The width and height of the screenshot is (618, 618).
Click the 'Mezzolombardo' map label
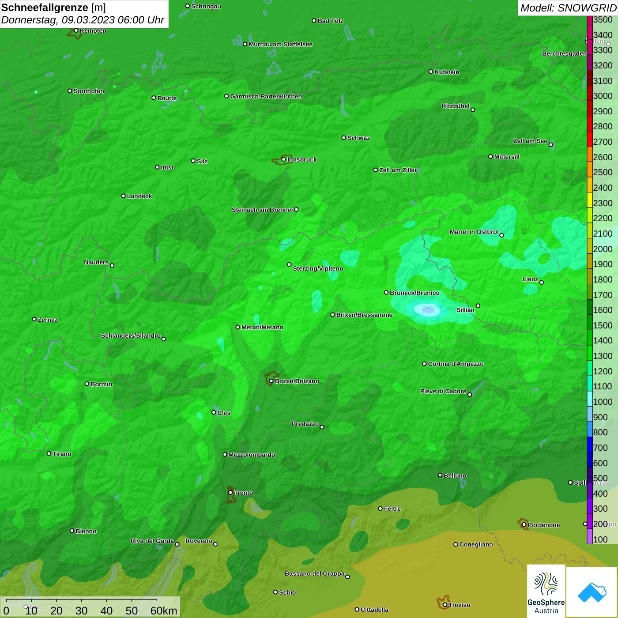252,455
